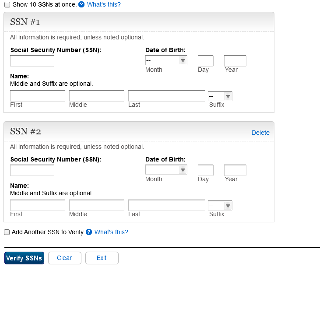Viewport: 323px width, 309px height.
Task: Expand Month dropdown in SSN #2
Action: pos(166,170)
